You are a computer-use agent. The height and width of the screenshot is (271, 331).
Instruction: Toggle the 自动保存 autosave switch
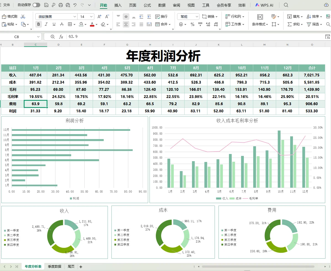coord(36,5)
